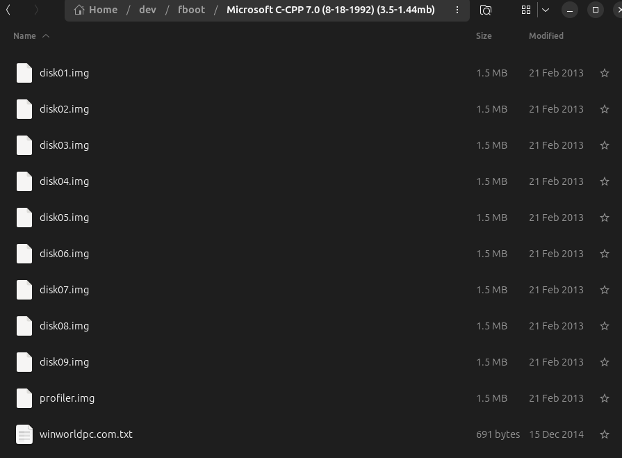Maximize the file manager window

(x=596, y=10)
